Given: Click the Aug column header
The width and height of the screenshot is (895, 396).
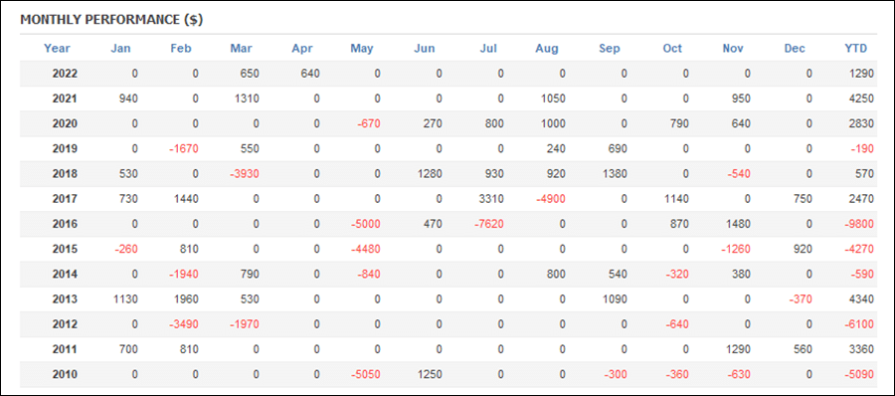Looking at the screenshot, I should point(547,49).
